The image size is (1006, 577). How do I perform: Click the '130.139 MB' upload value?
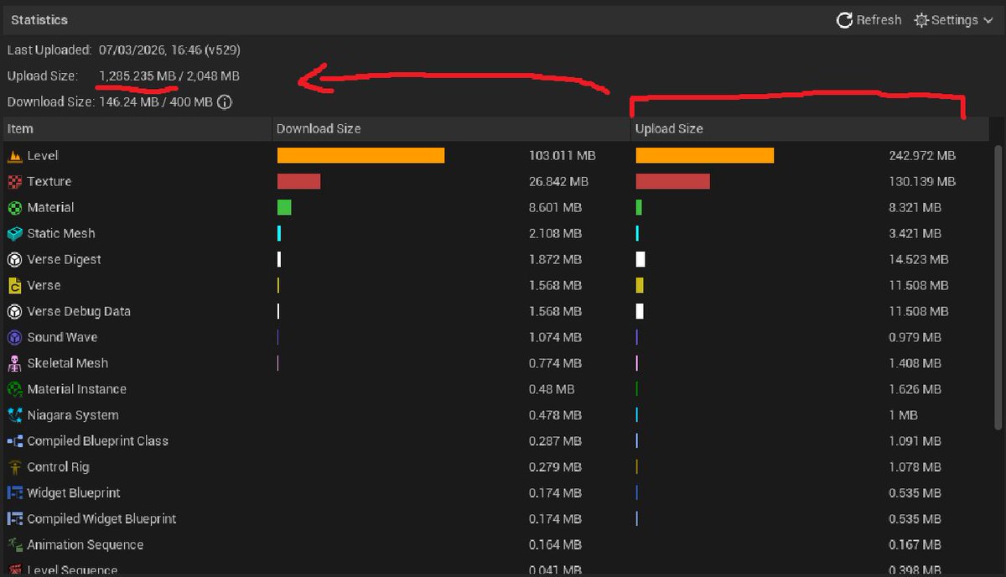922,182
